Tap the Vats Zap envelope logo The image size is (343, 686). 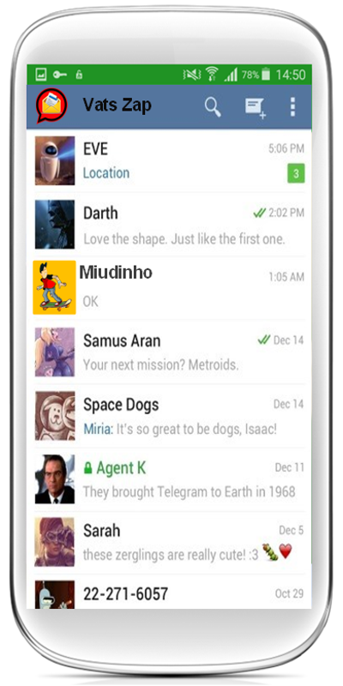click(x=51, y=105)
